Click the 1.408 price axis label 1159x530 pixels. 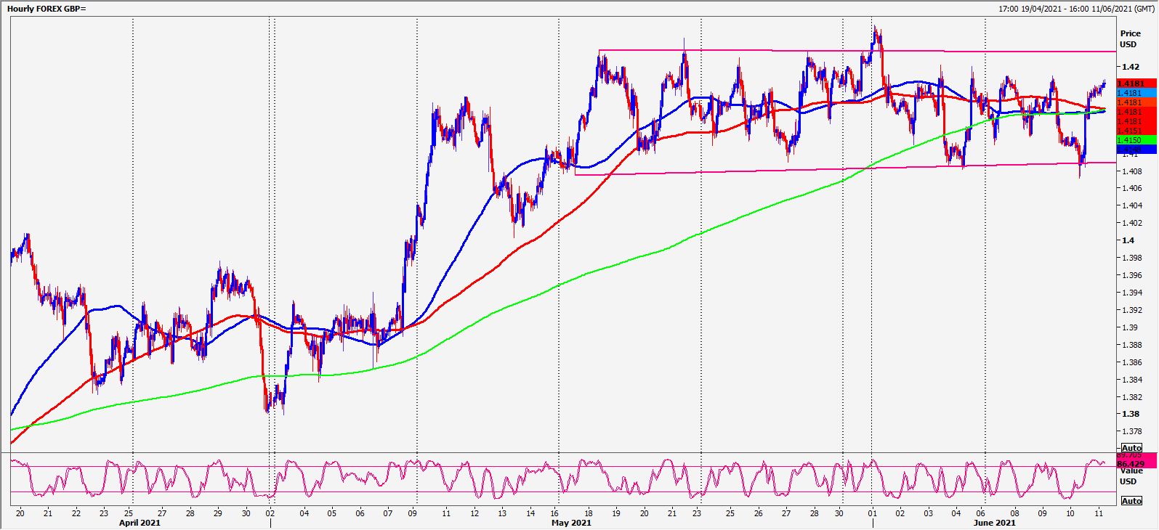tap(1131, 171)
